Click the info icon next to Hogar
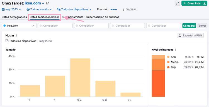The width and height of the screenshot is (209, 107). (x=16, y=36)
